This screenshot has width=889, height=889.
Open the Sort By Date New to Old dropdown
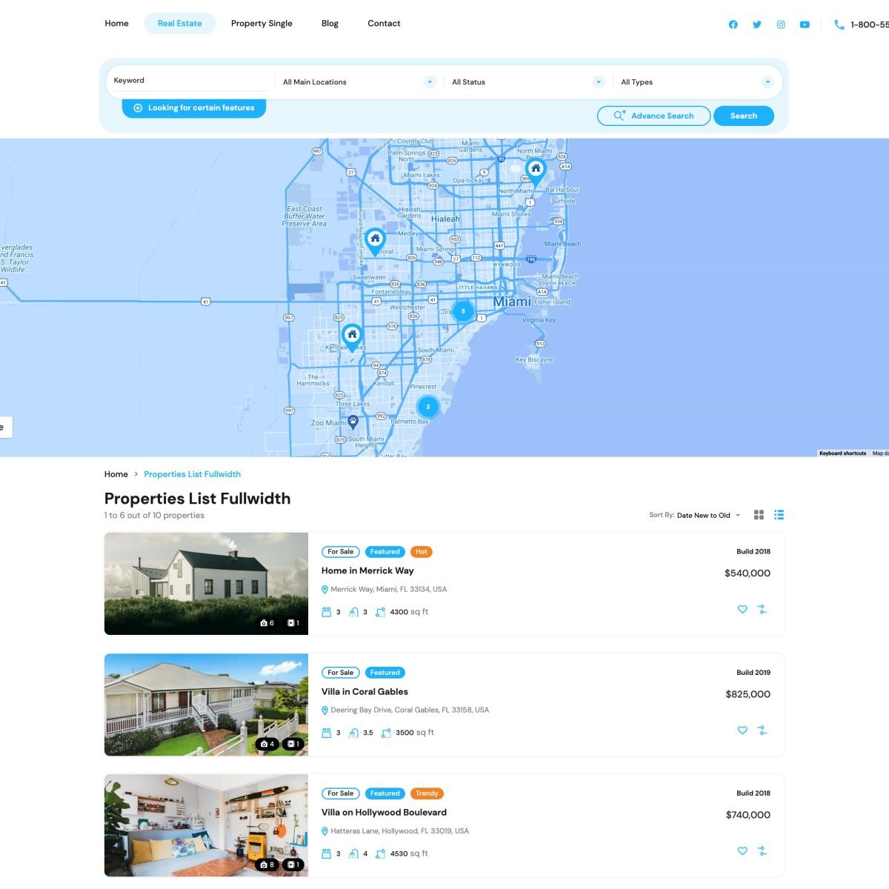click(707, 516)
